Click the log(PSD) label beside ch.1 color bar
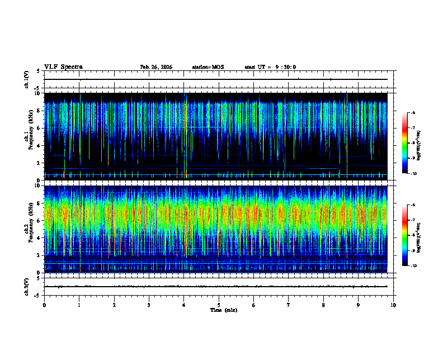Image resolution: width=443 pixels, height=342 pixels. [x=418, y=146]
